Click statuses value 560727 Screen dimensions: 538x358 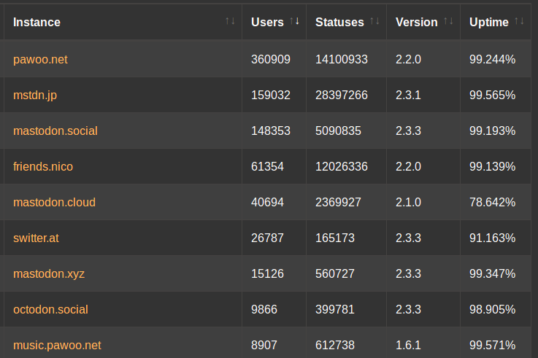coord(335,273)
